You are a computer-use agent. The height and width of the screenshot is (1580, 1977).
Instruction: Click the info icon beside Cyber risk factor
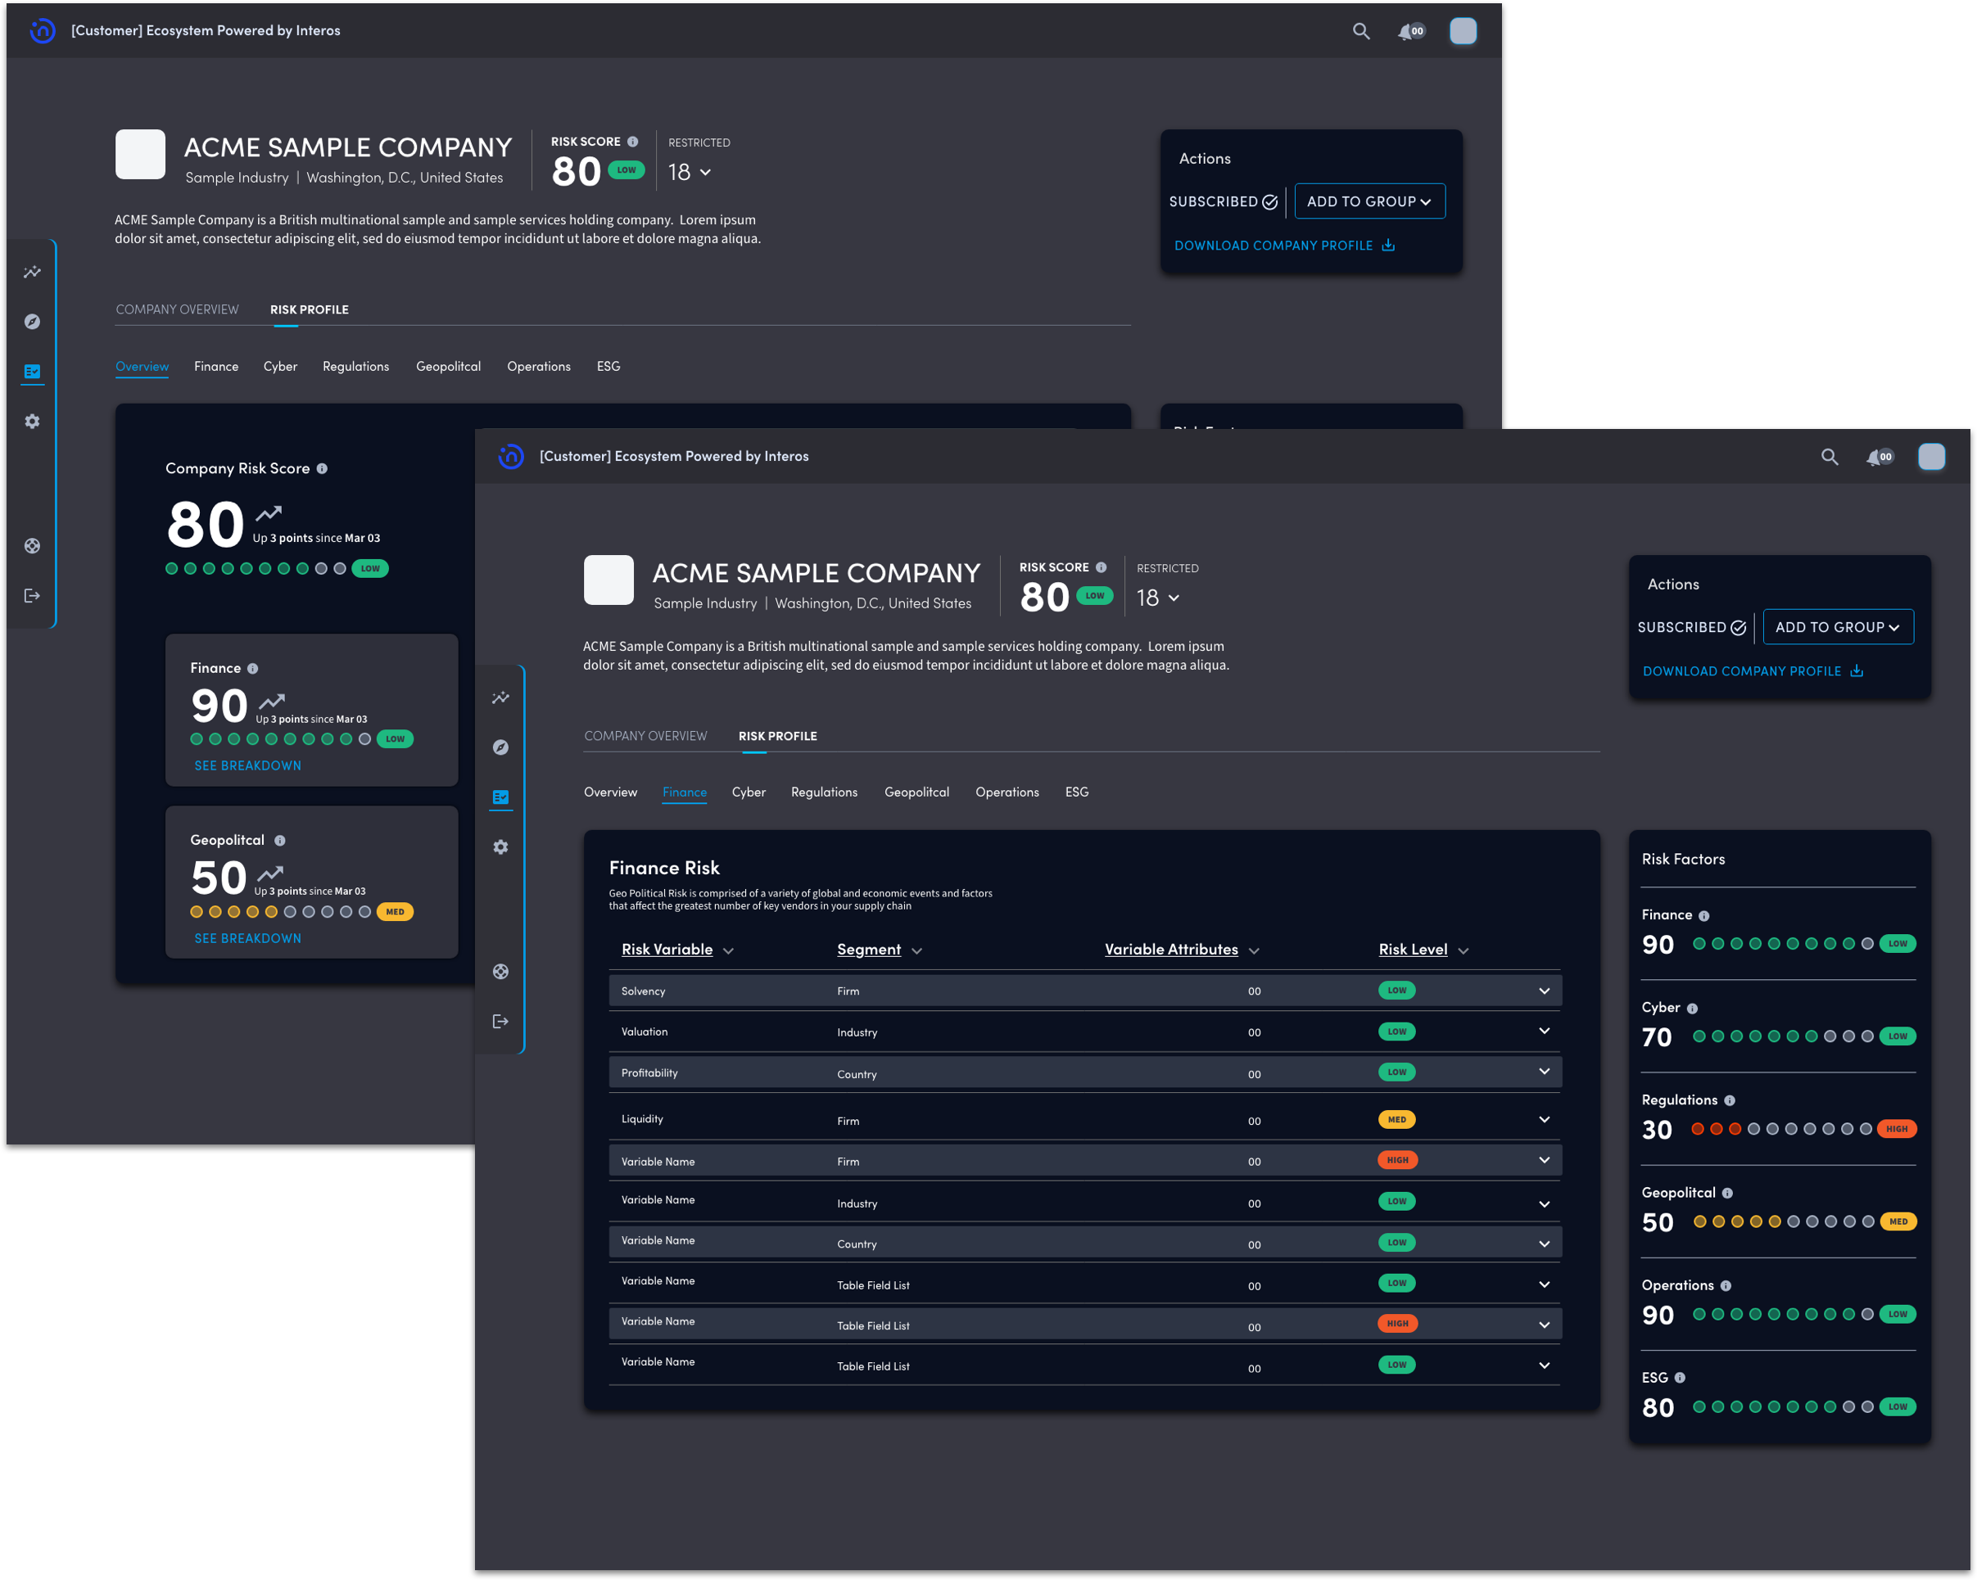[1692, 1008]
